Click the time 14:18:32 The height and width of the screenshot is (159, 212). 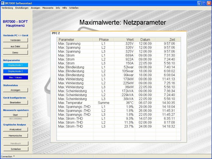point(169,126)
